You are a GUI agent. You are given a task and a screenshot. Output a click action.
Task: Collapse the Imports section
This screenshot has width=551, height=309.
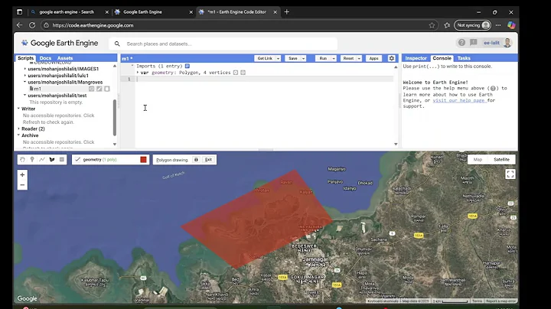tap(132, 66)
